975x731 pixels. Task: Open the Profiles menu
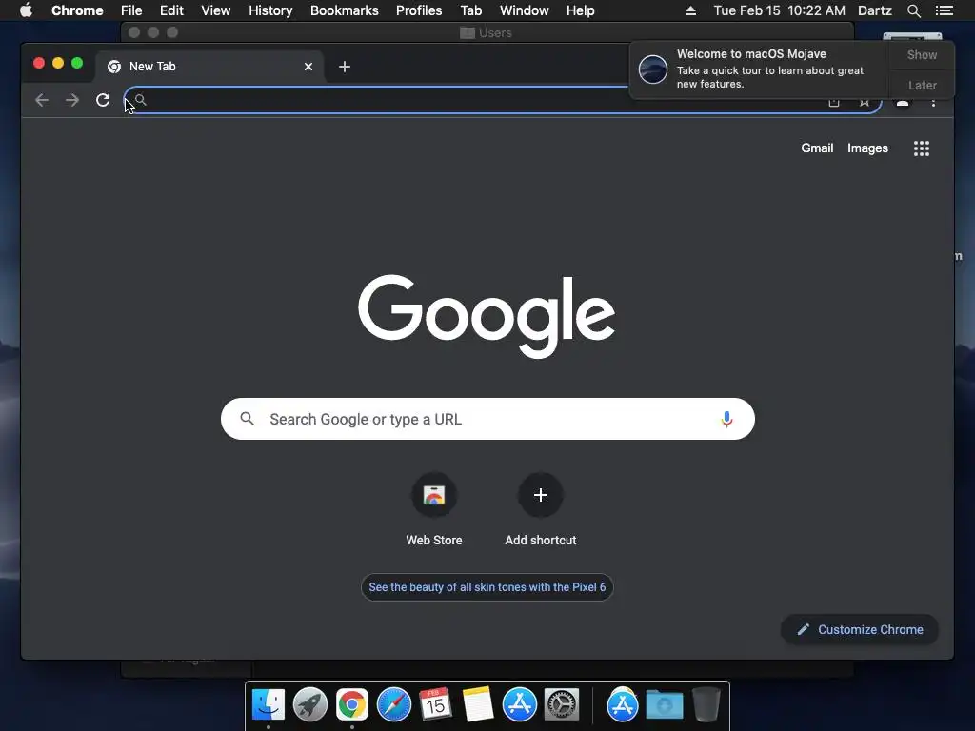[419, 10]
